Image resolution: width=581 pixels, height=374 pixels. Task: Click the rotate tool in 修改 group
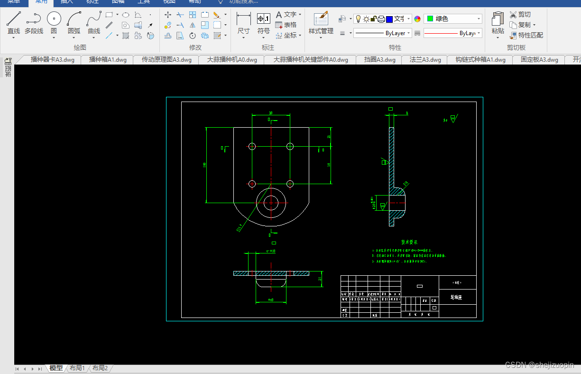coord(193,36)
